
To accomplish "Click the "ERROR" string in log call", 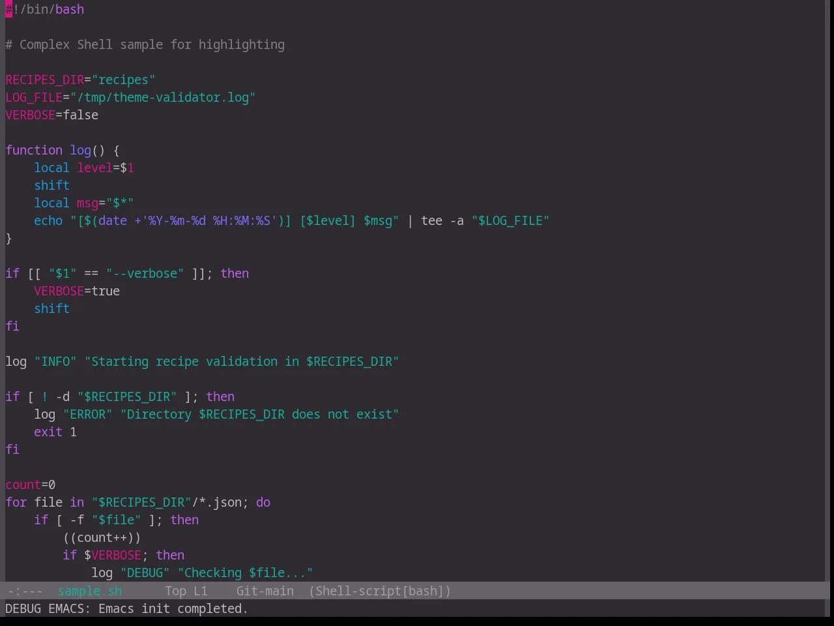I will click(88, 415).
